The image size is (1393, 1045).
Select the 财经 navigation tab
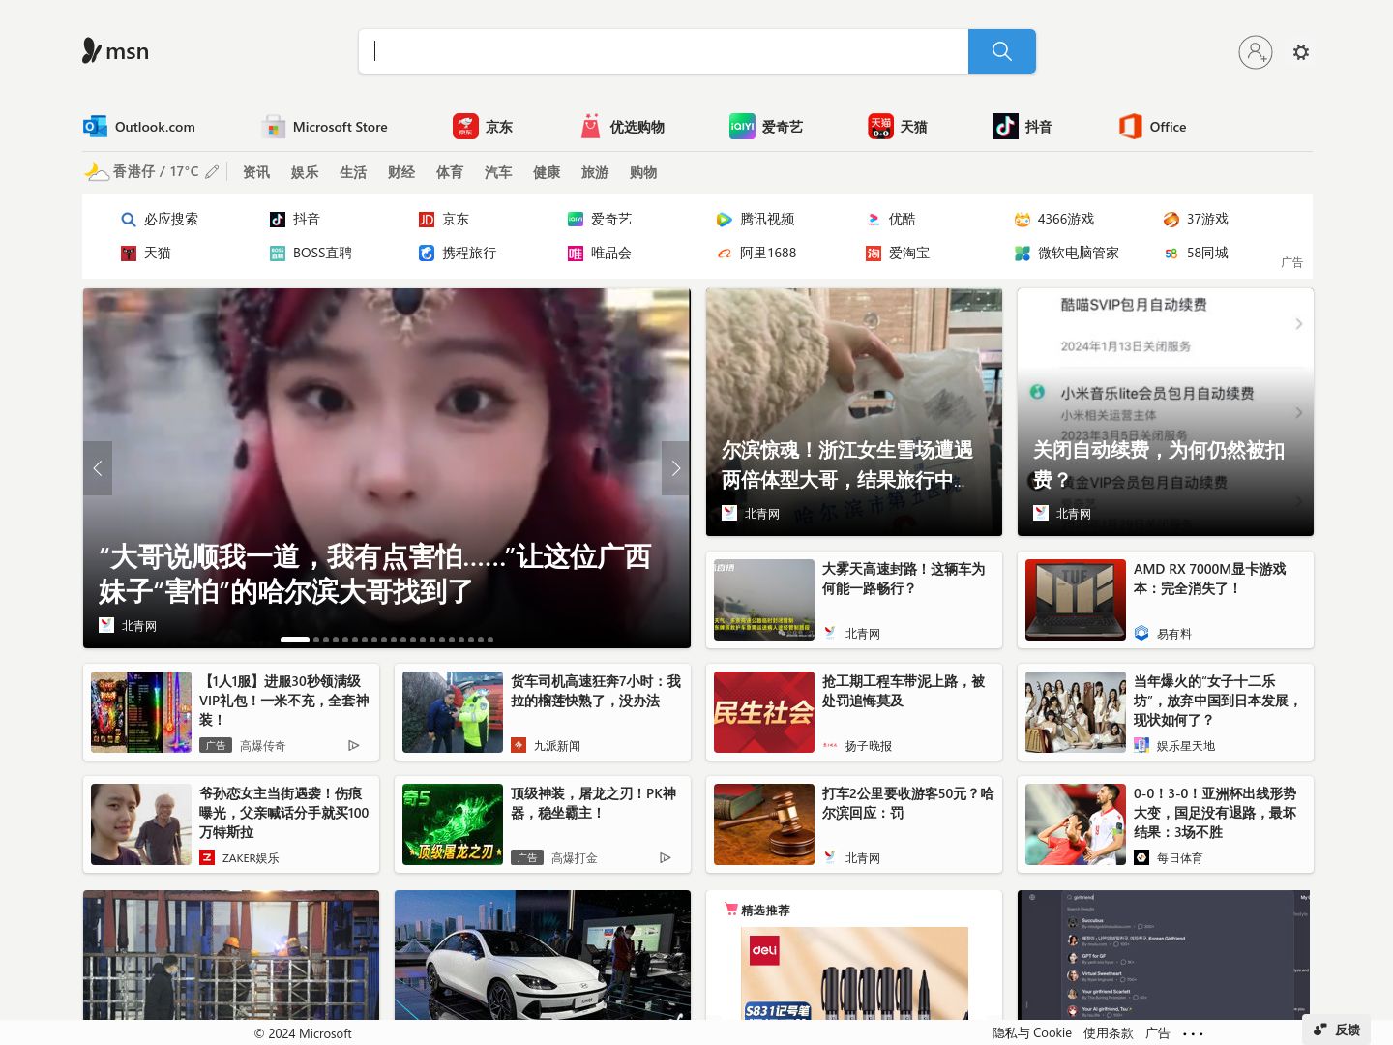click(x=401, y=172)
